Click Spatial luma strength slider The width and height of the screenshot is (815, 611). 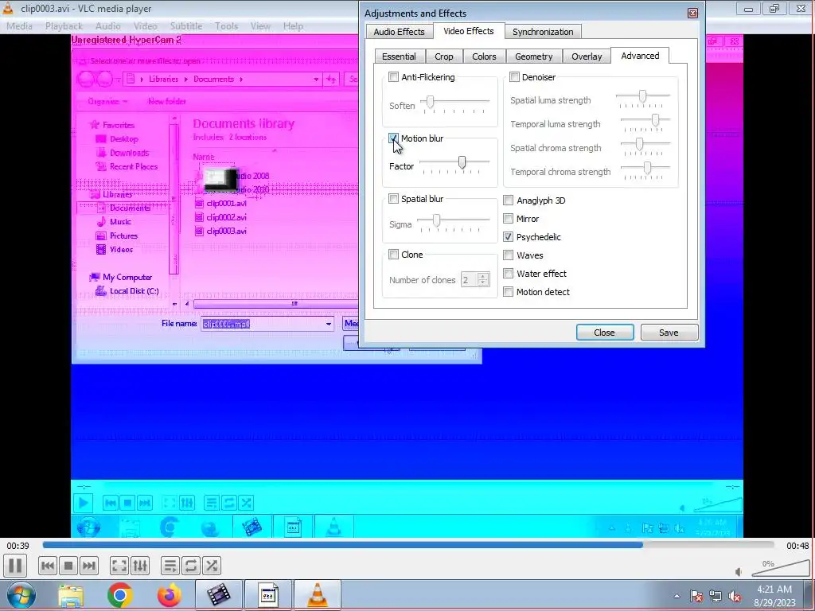643,98
